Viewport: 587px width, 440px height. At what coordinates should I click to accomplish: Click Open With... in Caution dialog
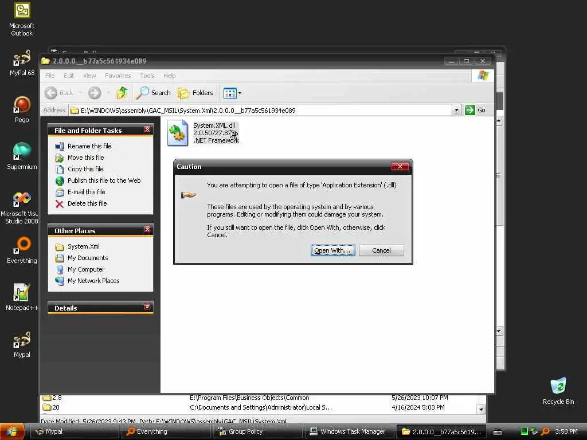(x=333, y=250)
